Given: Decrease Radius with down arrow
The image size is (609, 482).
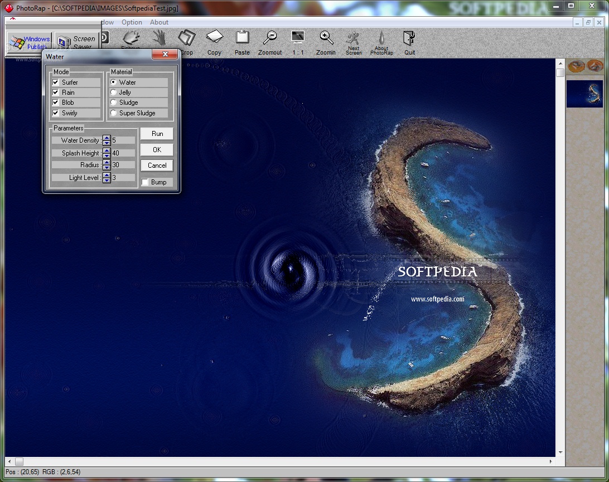Looking at the screenshot, I should pyautogui.click(x=107, y=167).
